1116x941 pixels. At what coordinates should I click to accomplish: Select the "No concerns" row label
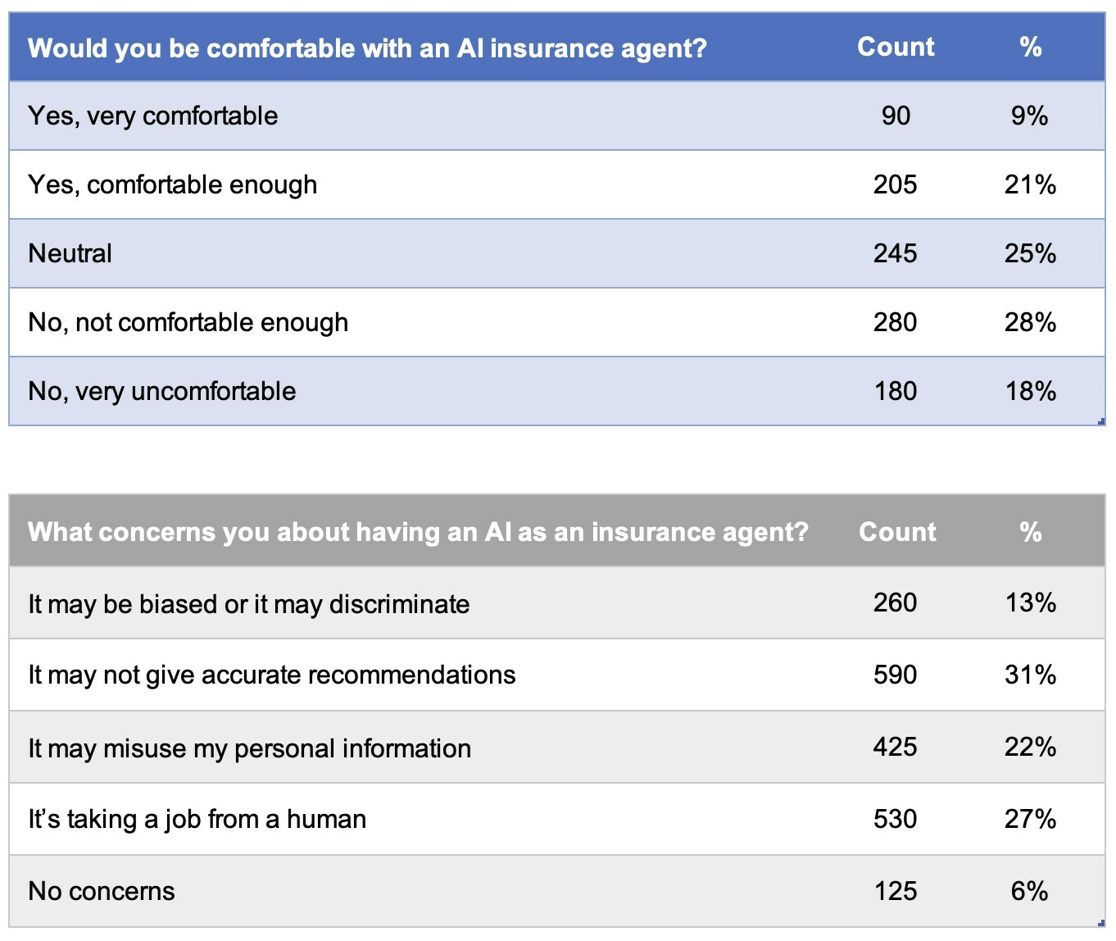(102, 892)
